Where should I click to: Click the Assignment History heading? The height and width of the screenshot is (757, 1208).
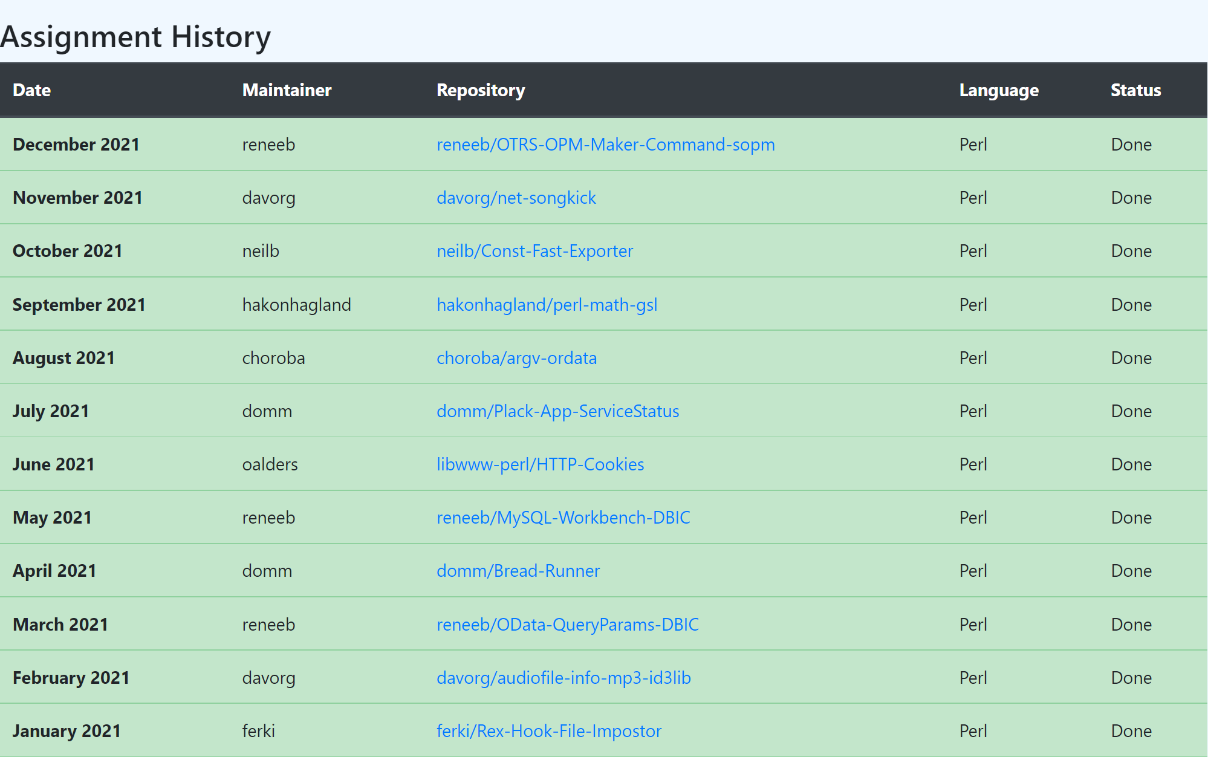pyautogui.click(x=135, y=37)
